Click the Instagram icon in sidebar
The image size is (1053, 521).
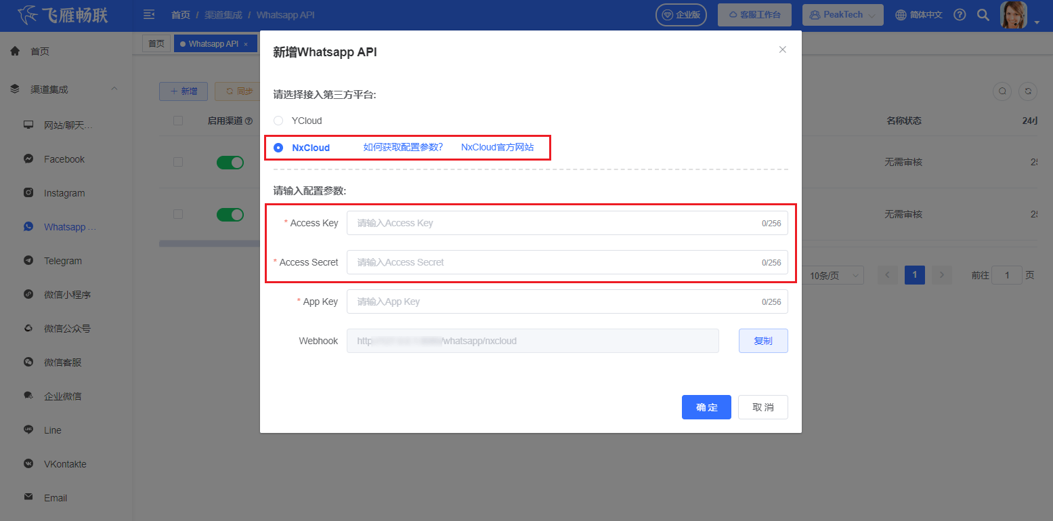tap(28, 193)
